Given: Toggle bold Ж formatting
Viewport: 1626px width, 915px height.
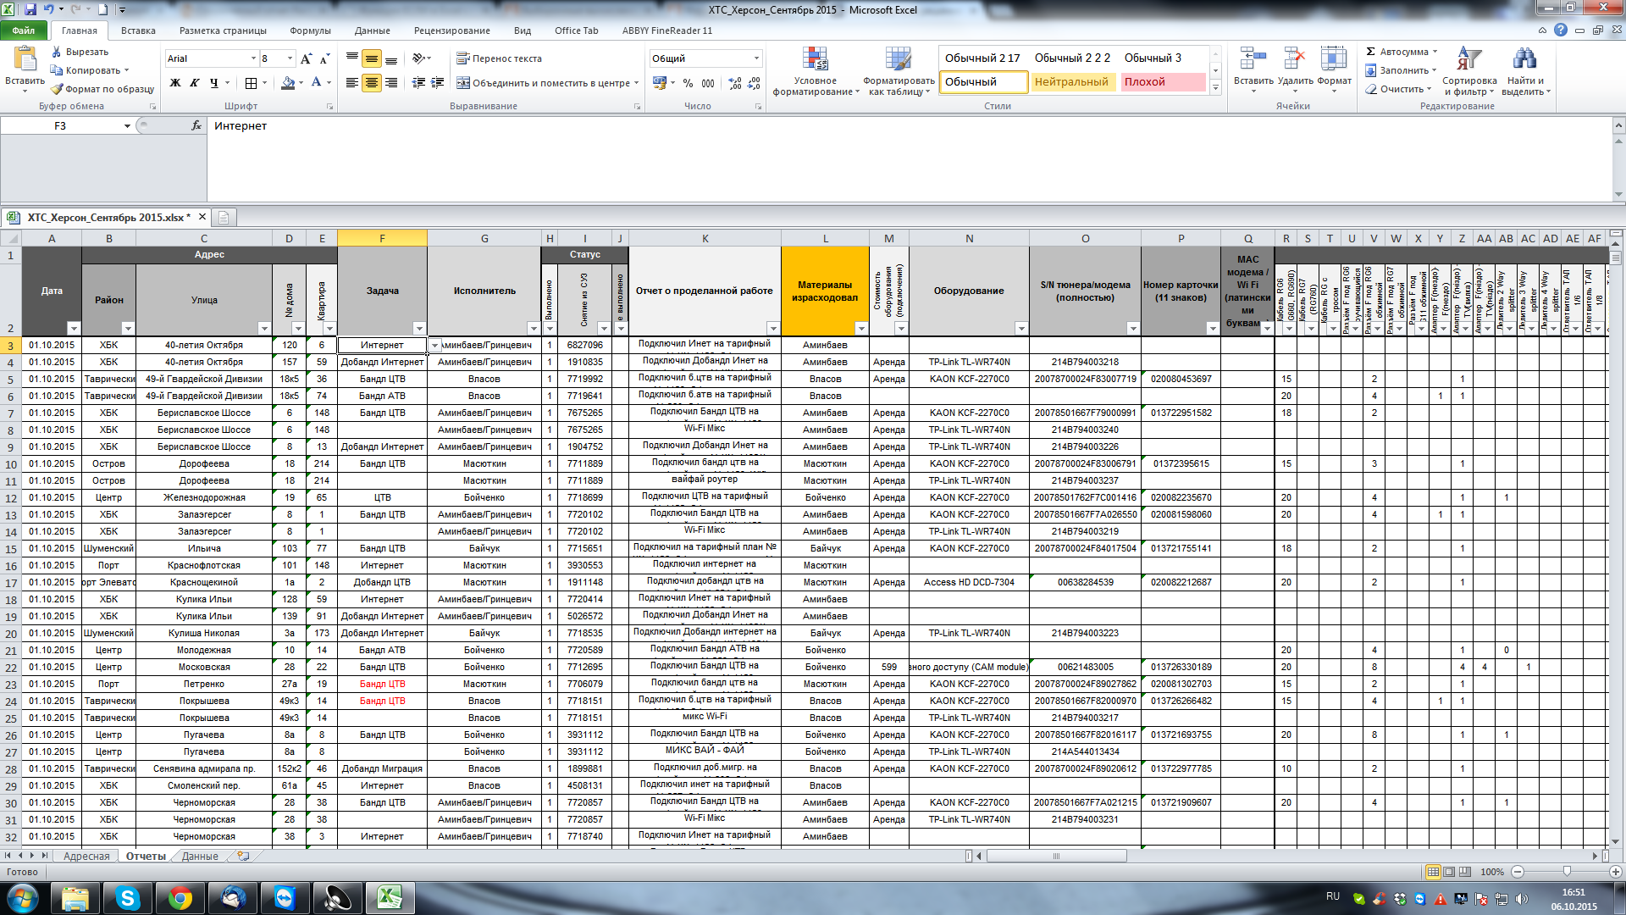Looking at the screenshot, I should (175, 83).
